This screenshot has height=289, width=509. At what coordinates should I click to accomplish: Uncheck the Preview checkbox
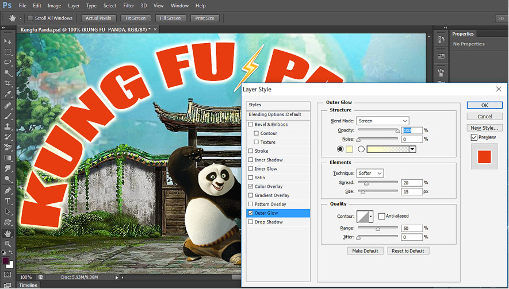pyautogui.click(x=474, y=137)
